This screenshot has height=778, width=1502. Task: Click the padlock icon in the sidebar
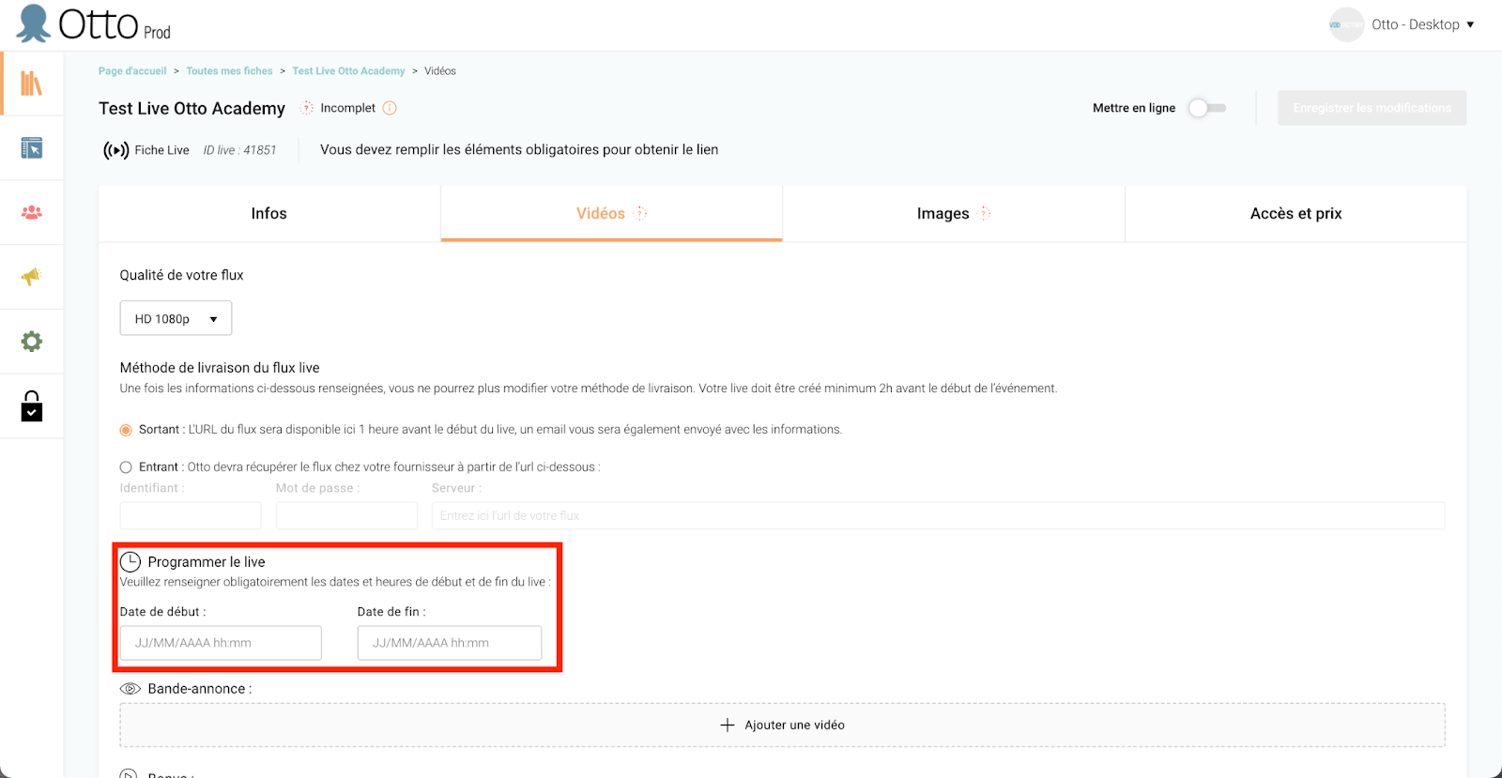pos(32,406)
